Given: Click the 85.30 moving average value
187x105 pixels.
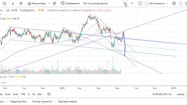Looking at the screenshot, I should 16,19.
